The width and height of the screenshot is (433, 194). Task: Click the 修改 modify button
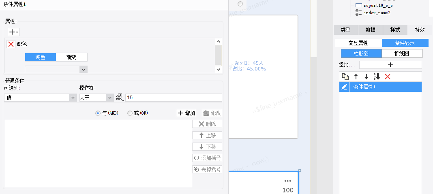pyautogui.click(x=212, y=113)
